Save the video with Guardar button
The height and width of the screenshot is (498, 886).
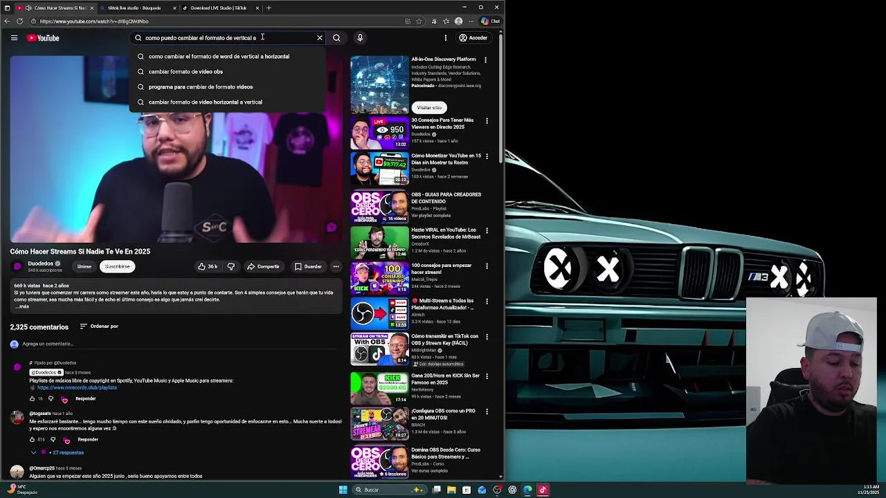pyautogui.click(x=308, y=266)
